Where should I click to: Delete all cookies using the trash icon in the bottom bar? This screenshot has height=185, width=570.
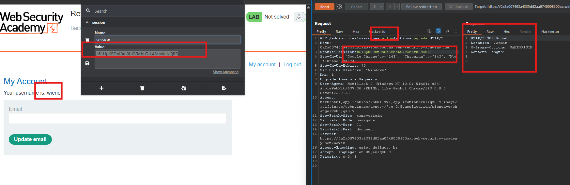(x=142, y=88)
